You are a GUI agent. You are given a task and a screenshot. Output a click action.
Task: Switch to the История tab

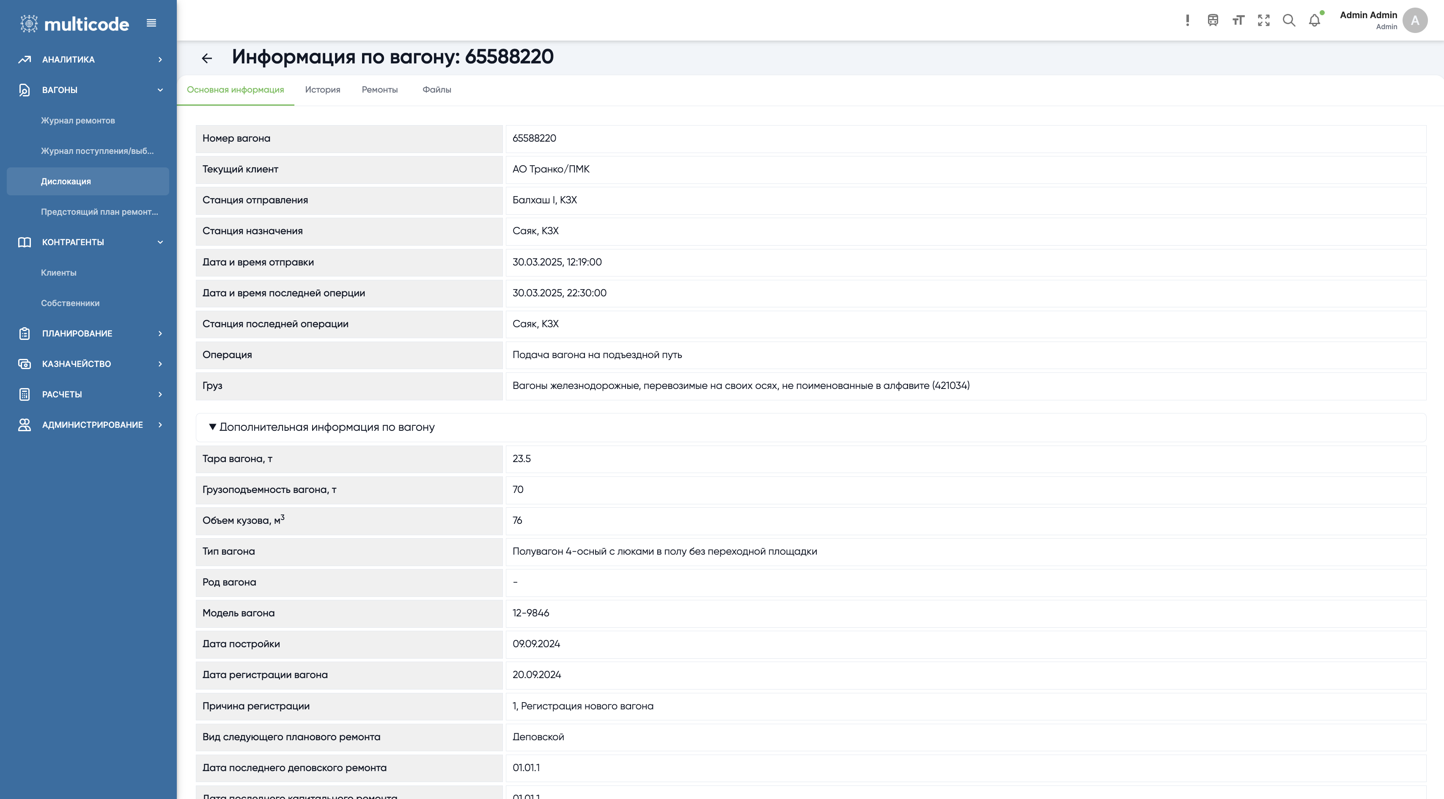click(322, 90)
